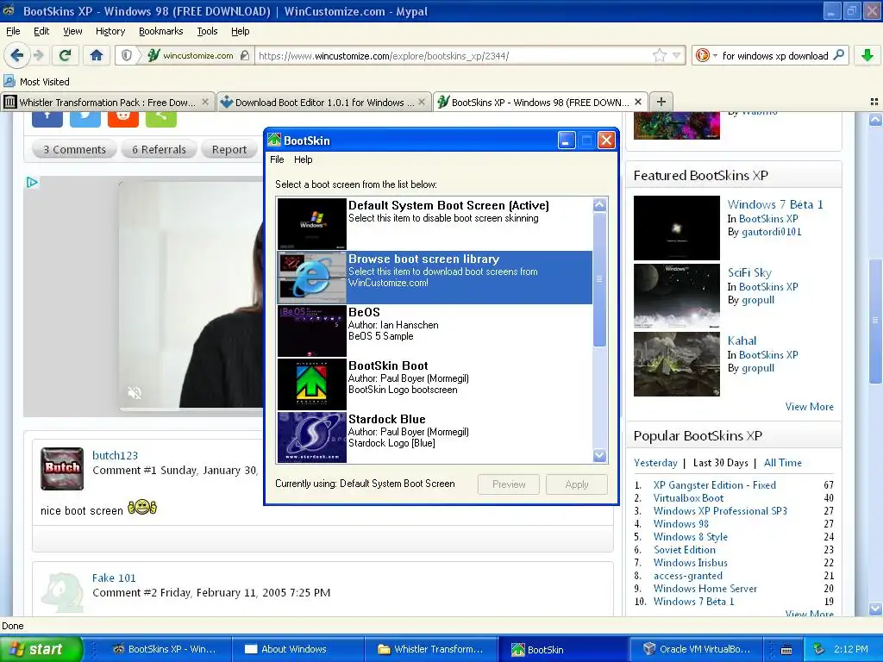The height and width of the screenshot is (662, 883).
Task: Select the BeOS boot screen thumbnail
Action: point(311,330)
